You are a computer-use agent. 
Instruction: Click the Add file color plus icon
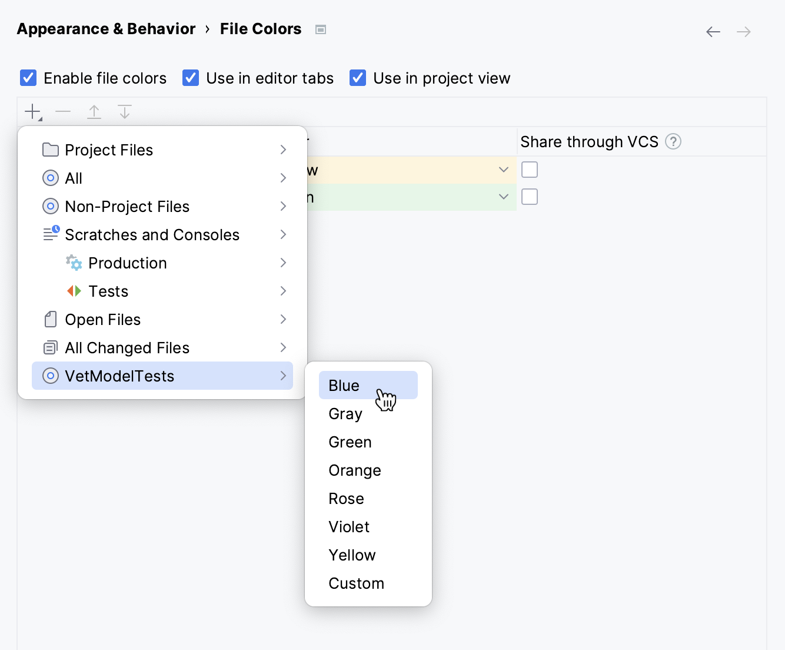coord(33,111)
